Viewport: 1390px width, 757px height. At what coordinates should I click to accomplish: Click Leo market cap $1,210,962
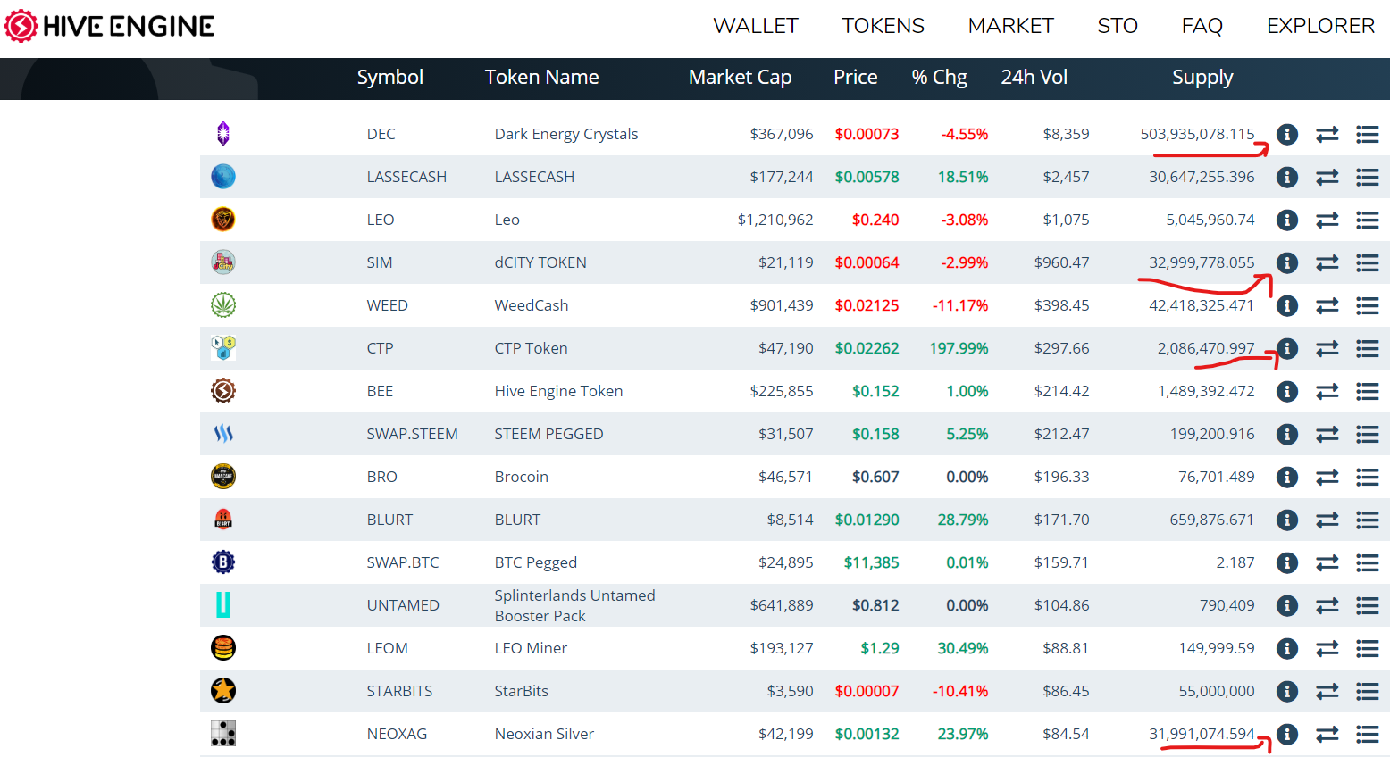(775, 220)
